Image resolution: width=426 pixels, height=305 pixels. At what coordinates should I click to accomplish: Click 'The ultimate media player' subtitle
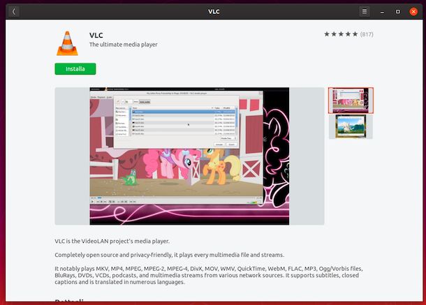[124, 45]
